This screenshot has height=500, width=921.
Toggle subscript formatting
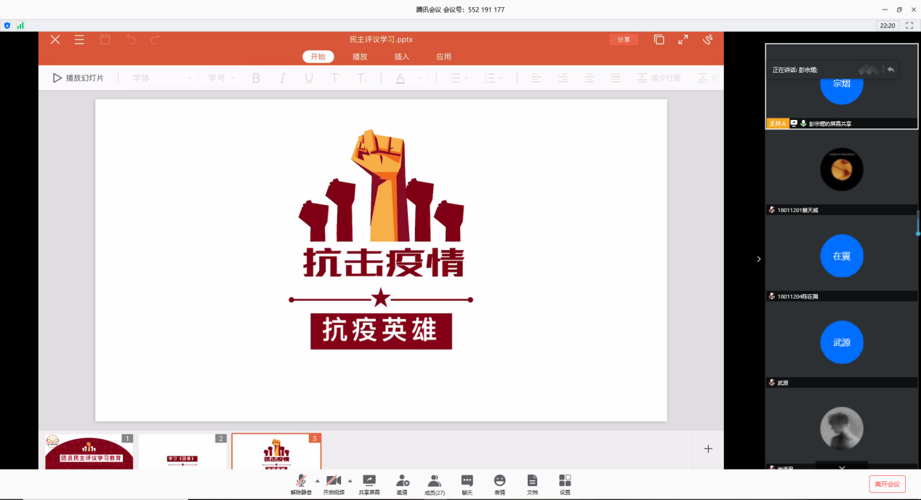pyautogui.click(x=362, y=78)
